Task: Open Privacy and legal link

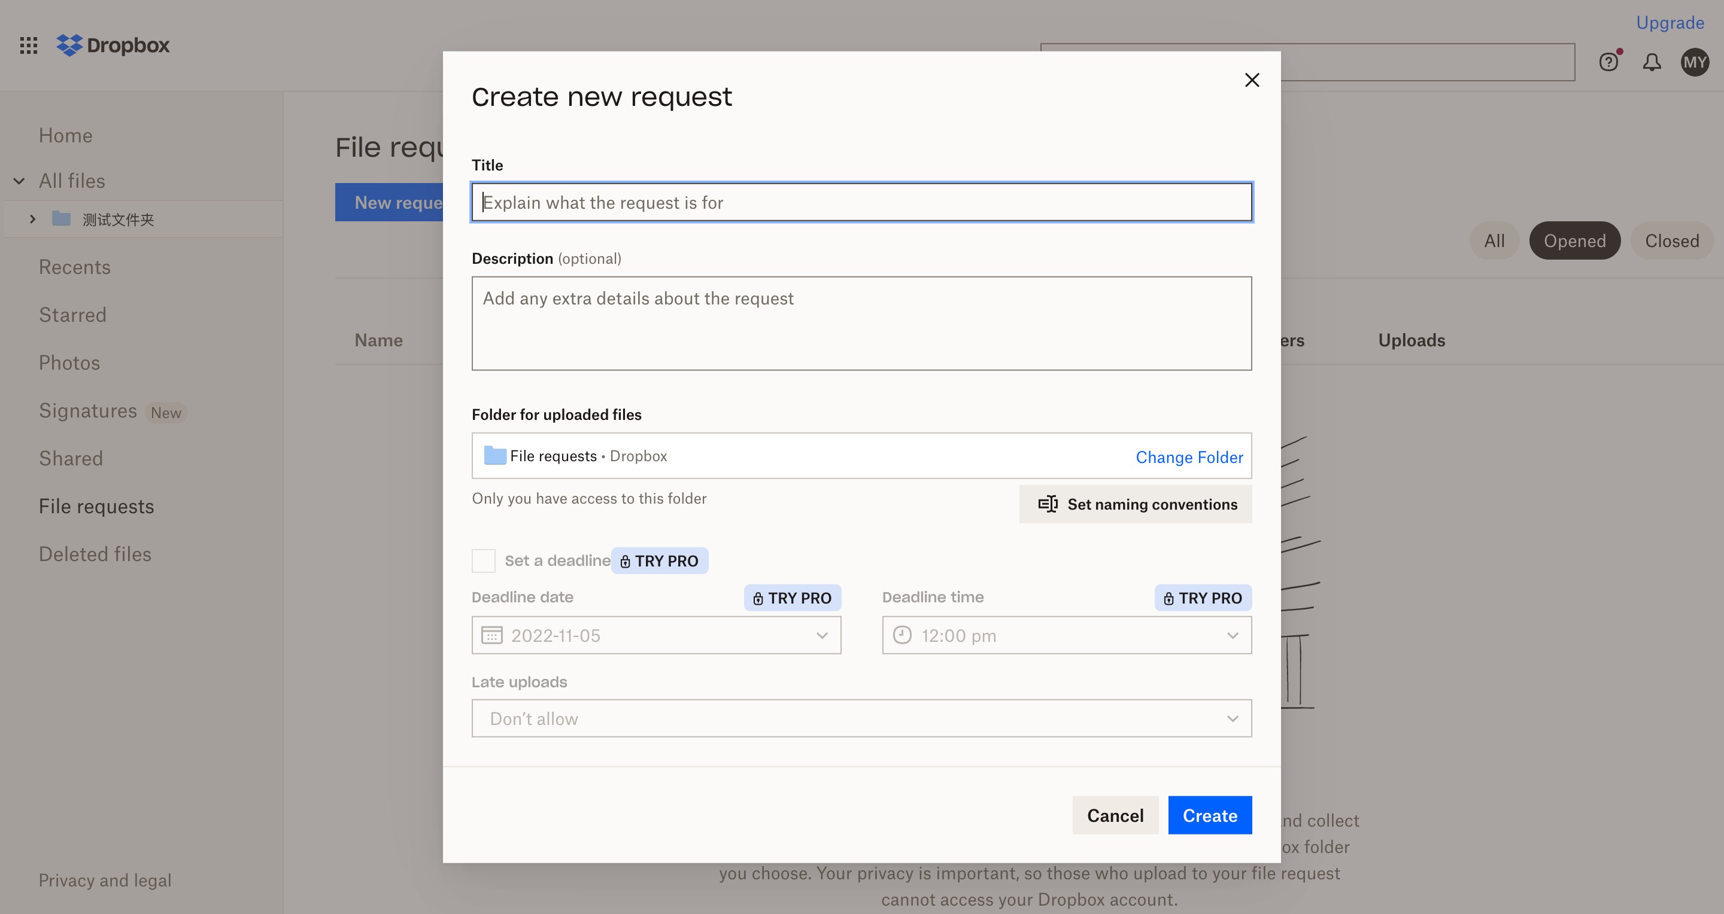Action: pos(105,880)
